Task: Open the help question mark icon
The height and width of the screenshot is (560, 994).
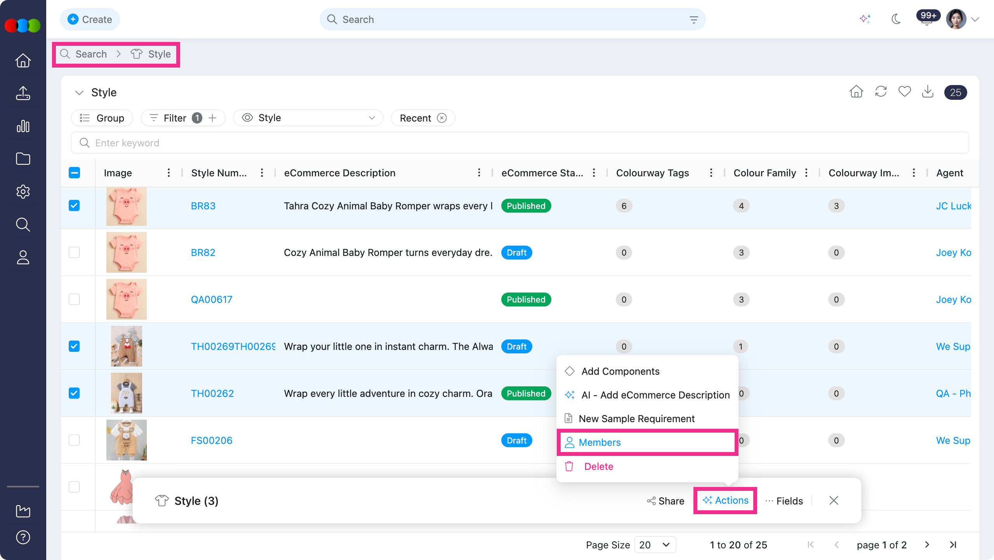Action: coord(23,537)
